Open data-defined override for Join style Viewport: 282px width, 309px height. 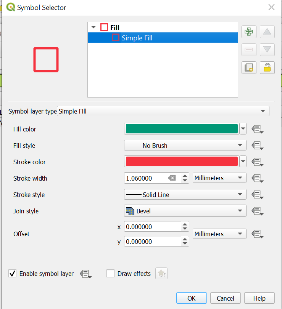point(258,211)
